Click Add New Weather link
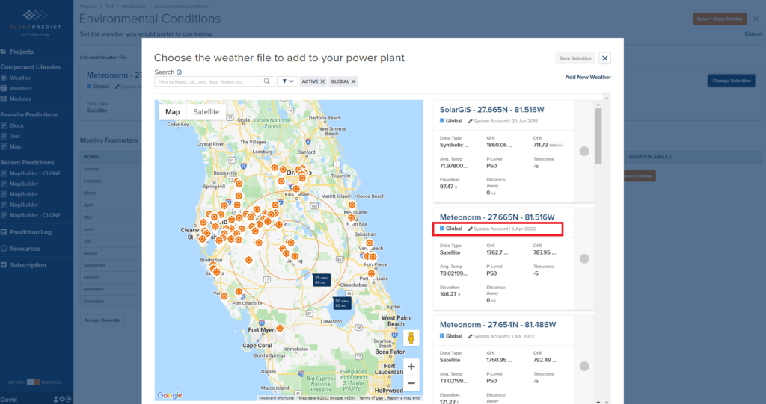Image resolution: width=766 pixels, height=404 pixels. click(588, 77)
